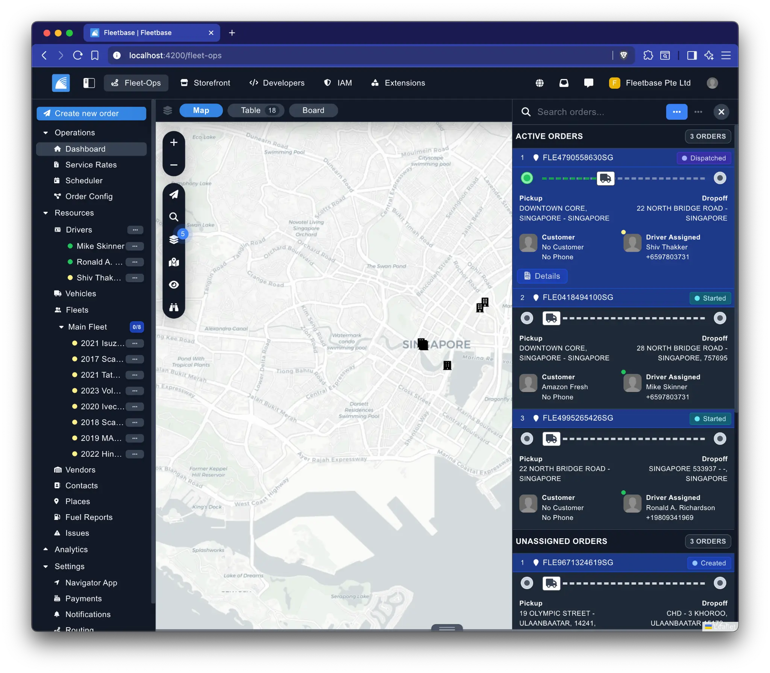
Task: Open the chat icon in the top navbar
Action: click(x=588, y=83)
